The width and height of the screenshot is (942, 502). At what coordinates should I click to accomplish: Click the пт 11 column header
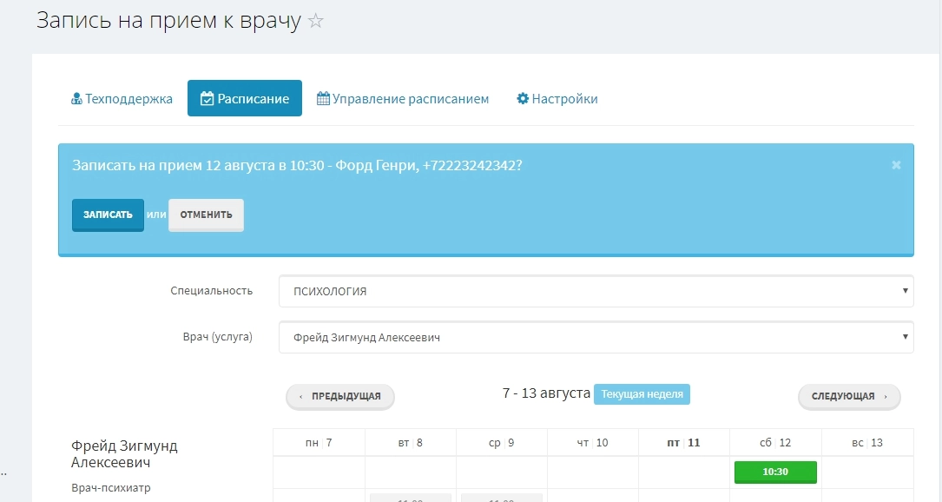(684, 442)
